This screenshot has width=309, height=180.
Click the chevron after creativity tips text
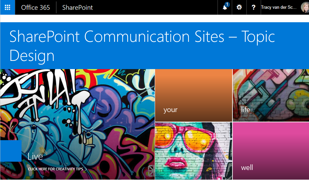[x=86, y=168]
